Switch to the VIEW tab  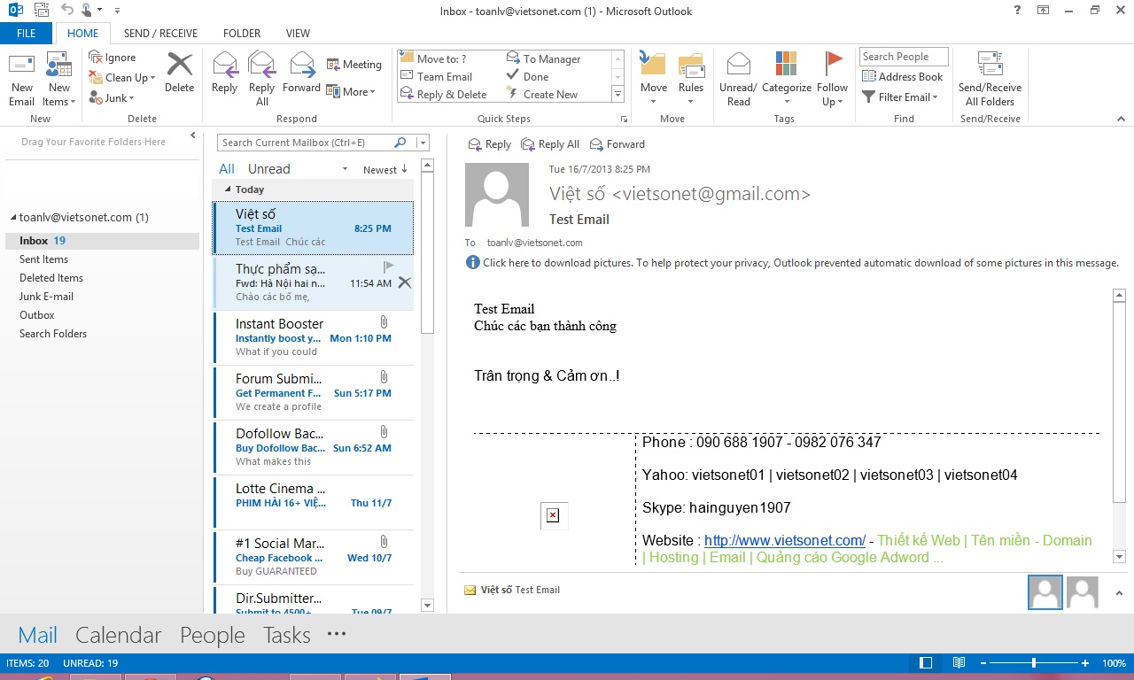coord(299,34)
